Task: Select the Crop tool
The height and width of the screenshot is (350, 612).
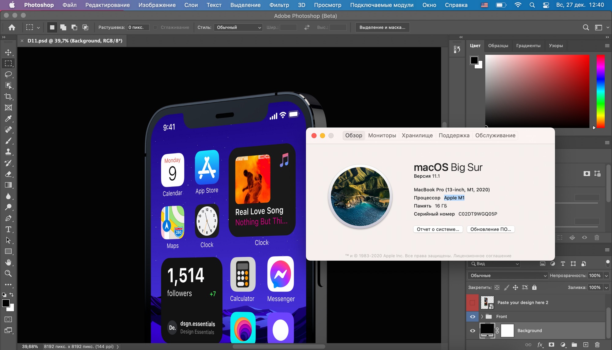Action: pos(8,96)
